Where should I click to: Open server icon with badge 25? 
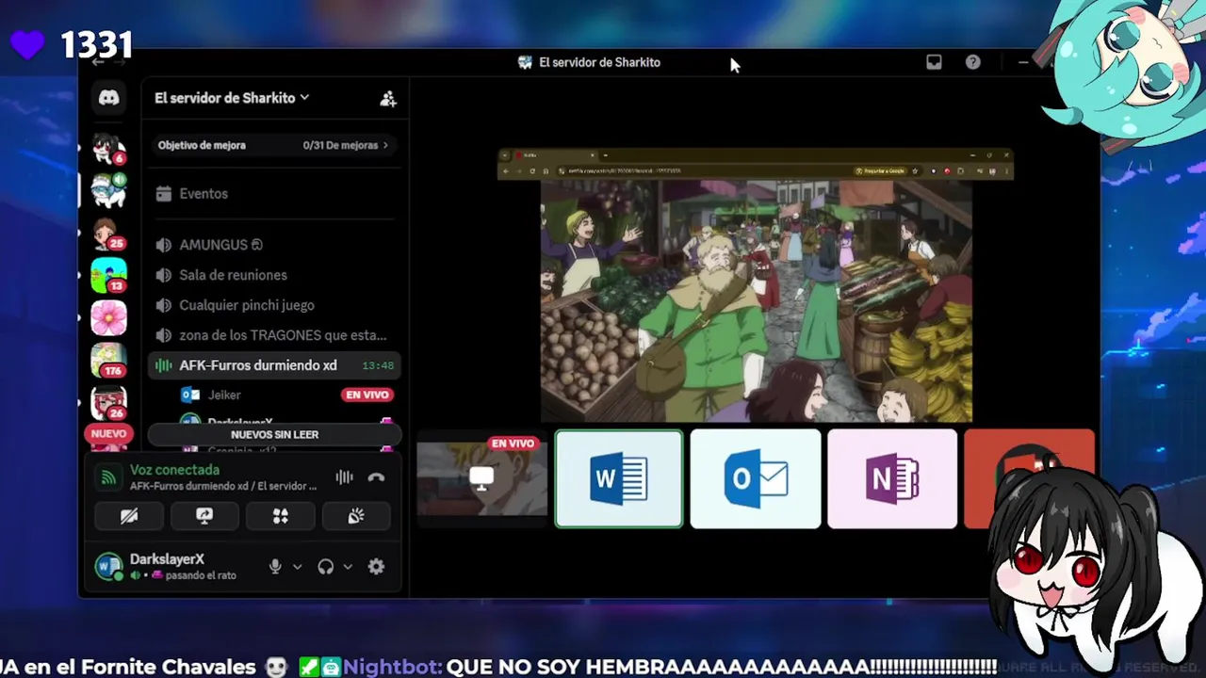pyautogui.click(x=108, y=234)
